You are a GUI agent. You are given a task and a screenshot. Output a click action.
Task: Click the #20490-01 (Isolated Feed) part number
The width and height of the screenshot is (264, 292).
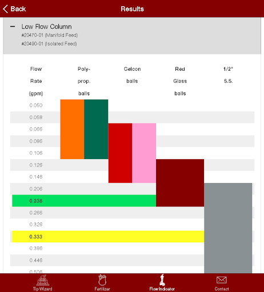[49, 44]
